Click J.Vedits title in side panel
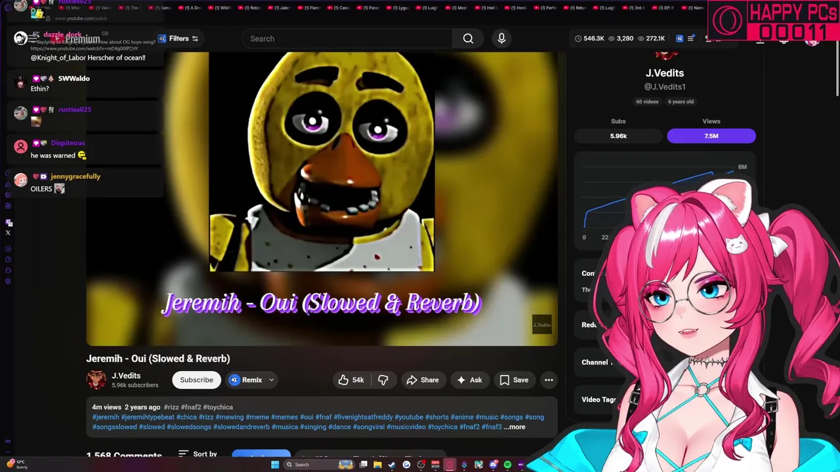Image resolution: width=840 pixels, height=472 pixels. click(665, 73)
